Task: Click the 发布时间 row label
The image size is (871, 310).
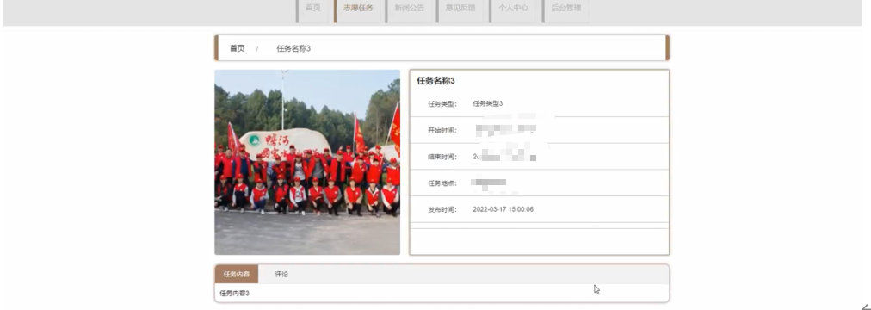Action: coord(442,210)
